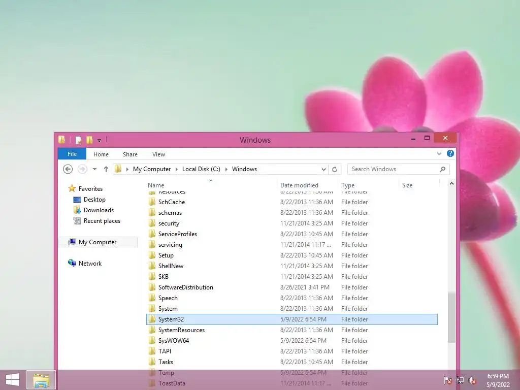Open Customize Quick Access Toolbar dropdown
Image resolution: width=520 pixels, height=390 pixels.
point(99,141)
